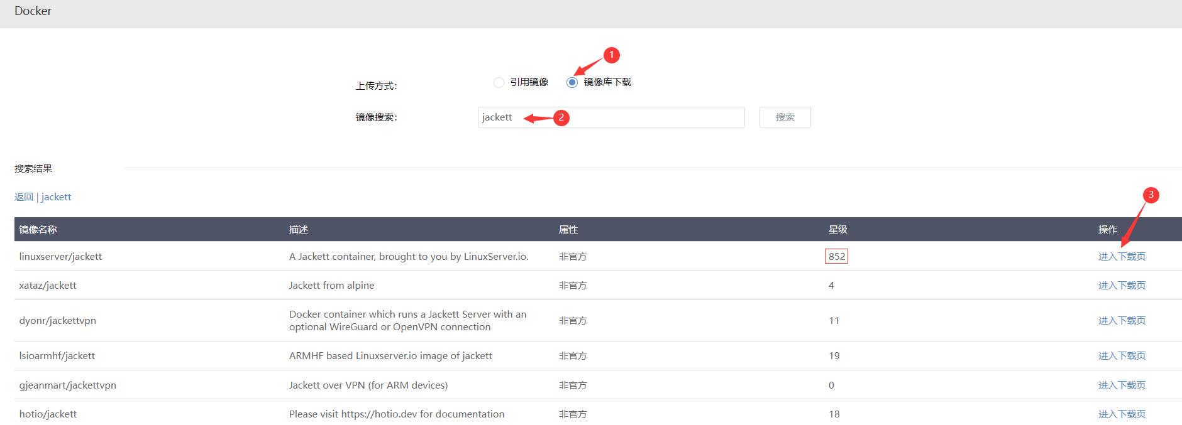
Task: Click the 操作 column header
Action: pyautogui.click(x=1108, y=230)
